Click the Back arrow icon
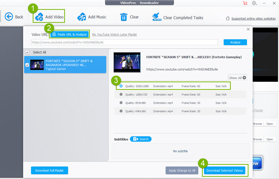 [x=9, y=17]
